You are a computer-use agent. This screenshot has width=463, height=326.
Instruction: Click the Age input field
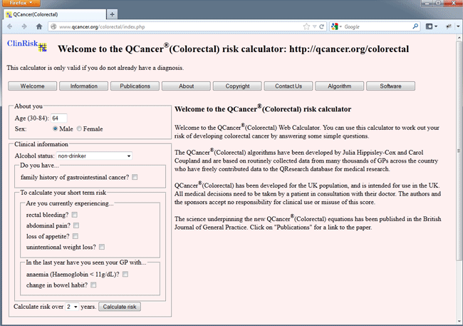coord(58,118)
